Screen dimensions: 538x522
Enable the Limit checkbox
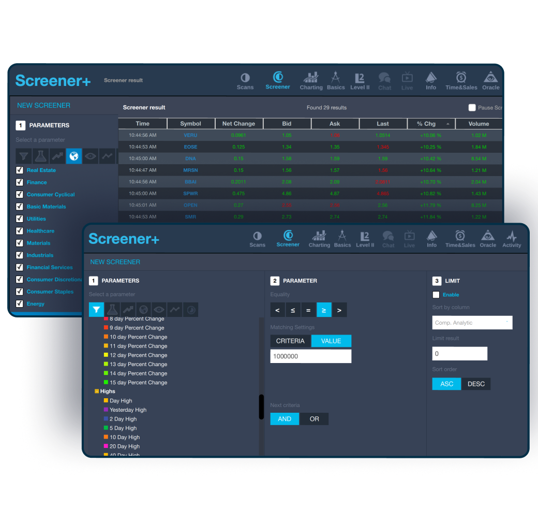436,295
